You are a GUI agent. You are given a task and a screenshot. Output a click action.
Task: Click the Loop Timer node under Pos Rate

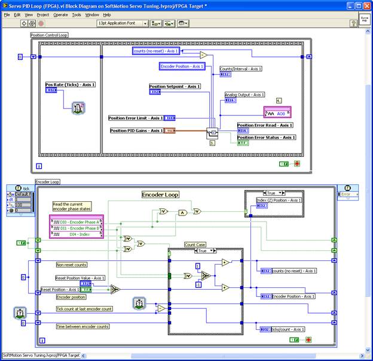78,108
